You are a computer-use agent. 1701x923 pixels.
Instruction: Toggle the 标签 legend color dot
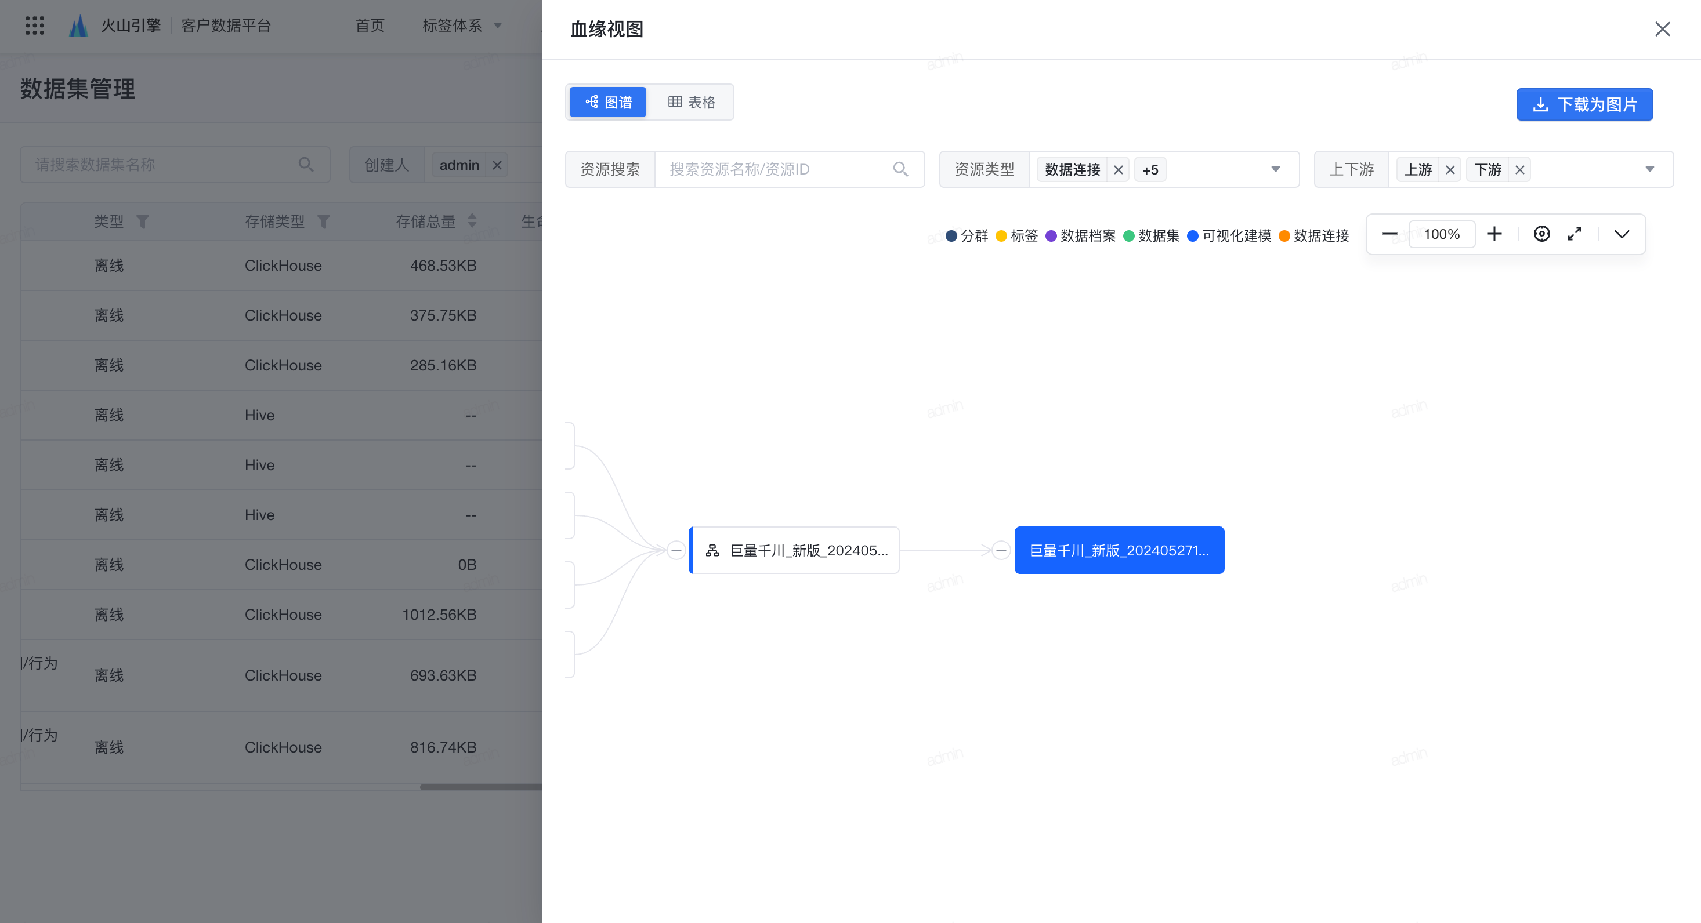(x=1001, y=235)
